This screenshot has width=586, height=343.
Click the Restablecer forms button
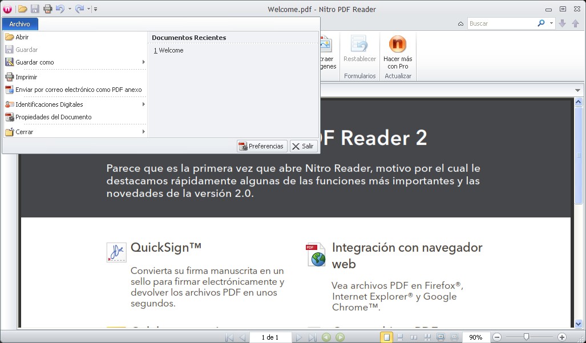(x=359, y=49)
